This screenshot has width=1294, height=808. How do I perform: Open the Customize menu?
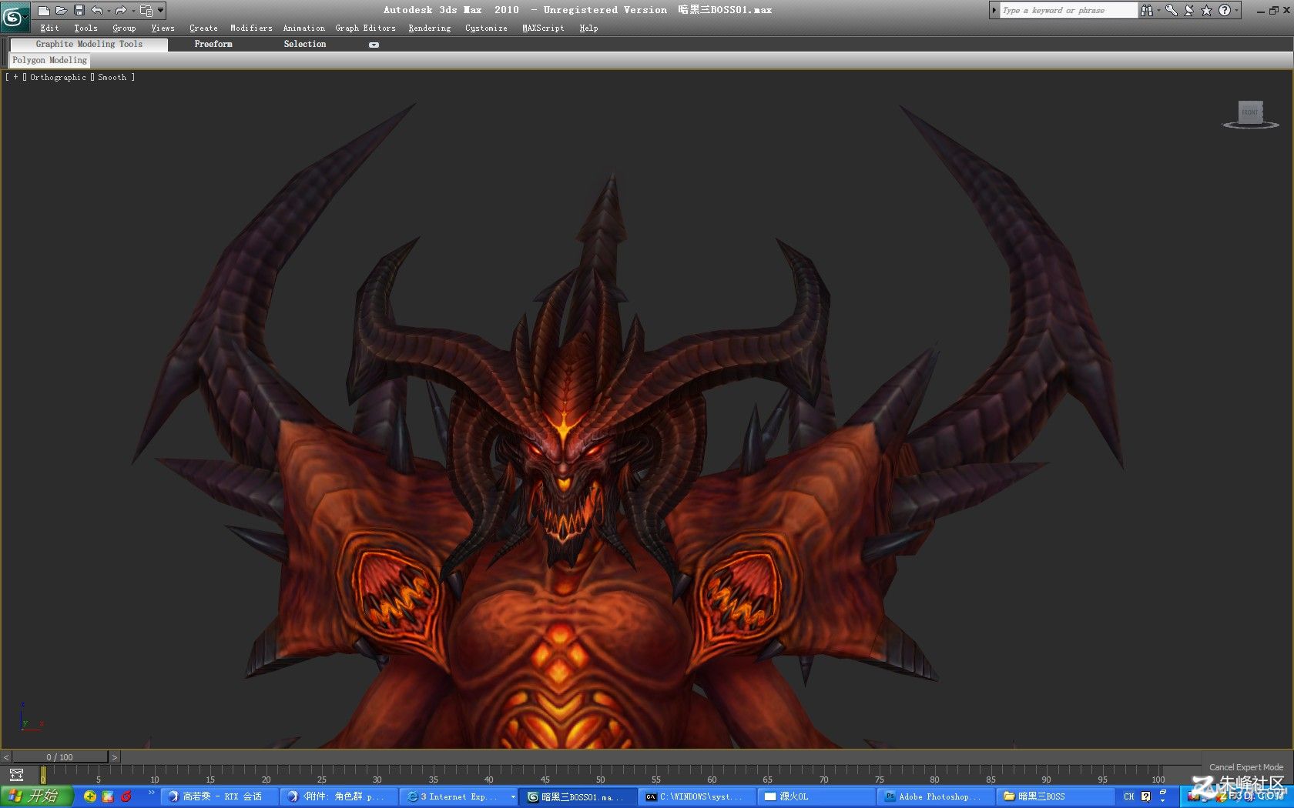click(x=486, y=28)
